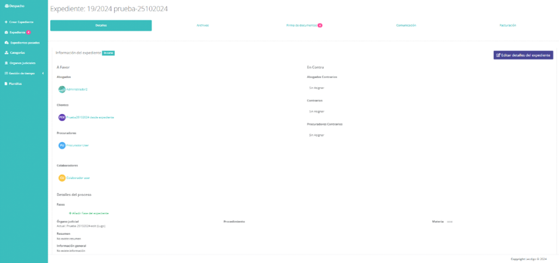Image resolution: width=559 pixels, height=263 pixels.
Task: Click Añadir Fase del expediente link
Action: pos(89,213)
